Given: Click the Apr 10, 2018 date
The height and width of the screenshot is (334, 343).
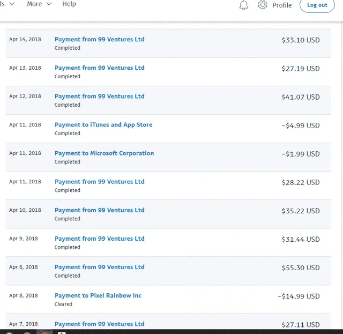Looking at the screenshot, I should tap(25, 210).
